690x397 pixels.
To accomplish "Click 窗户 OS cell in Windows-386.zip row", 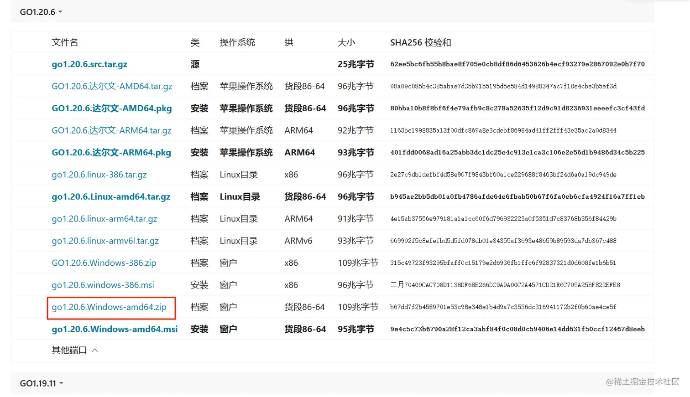I will (x=228, y=263).
